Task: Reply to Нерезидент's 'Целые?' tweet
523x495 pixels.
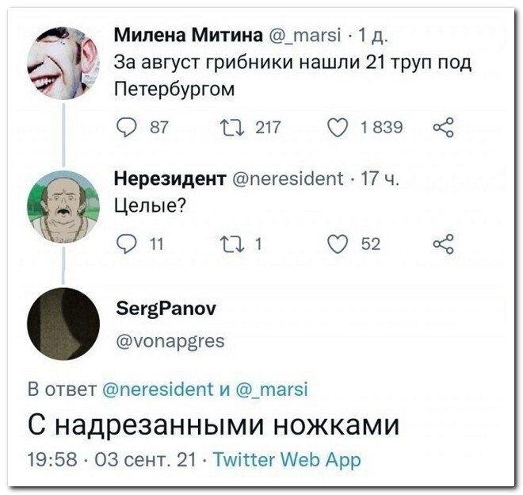Action: [x=127, y=244]
